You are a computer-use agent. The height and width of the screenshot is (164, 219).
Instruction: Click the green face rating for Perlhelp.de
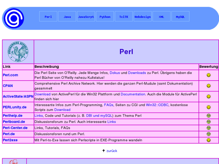click(x=208, y=116)
